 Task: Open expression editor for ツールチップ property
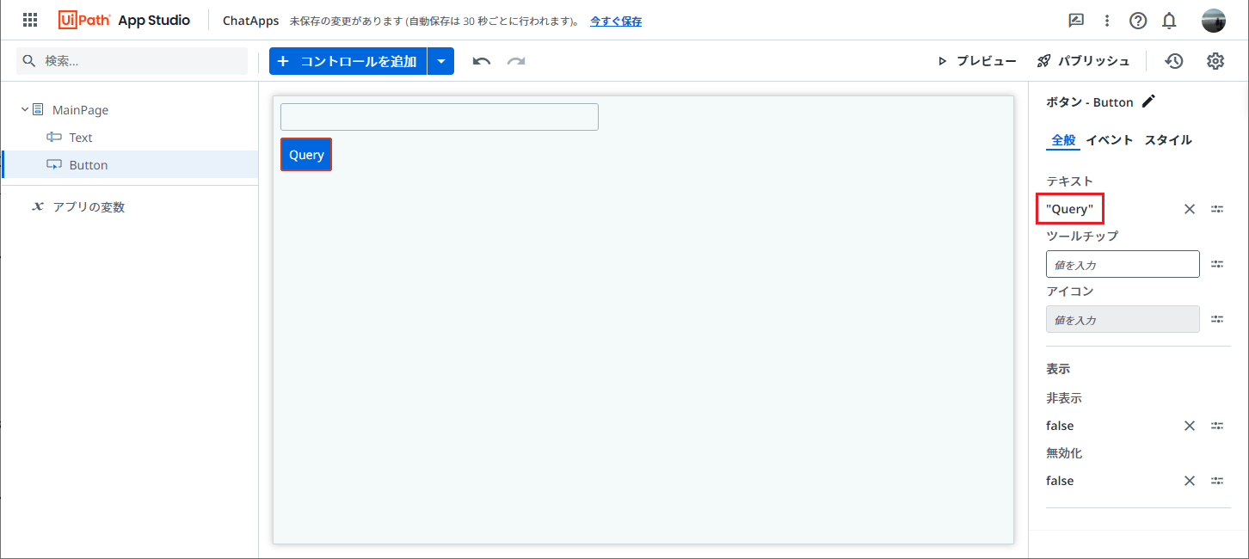click(1217, 264)
